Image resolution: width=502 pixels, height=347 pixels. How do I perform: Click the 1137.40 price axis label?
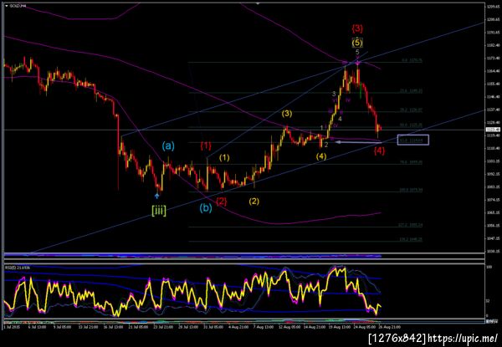click(493, 110)
